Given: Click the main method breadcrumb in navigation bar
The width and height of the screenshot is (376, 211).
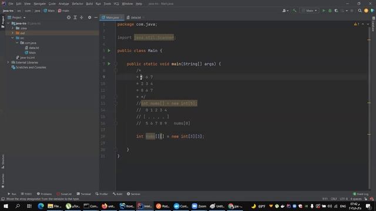Looking at the screenshot, I should 63,11.
